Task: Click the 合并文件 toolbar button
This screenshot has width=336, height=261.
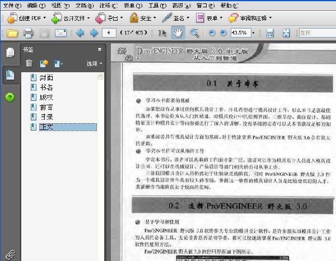Action: pos(71,18)
